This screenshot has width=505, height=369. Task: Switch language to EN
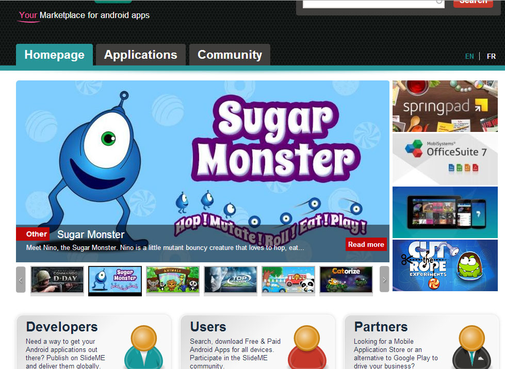point(469,56)
